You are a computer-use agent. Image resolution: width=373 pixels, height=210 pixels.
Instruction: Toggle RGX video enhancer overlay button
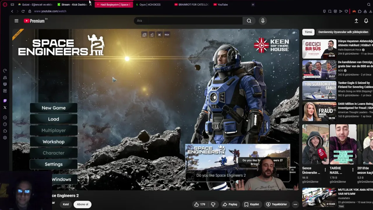point(167,35)
